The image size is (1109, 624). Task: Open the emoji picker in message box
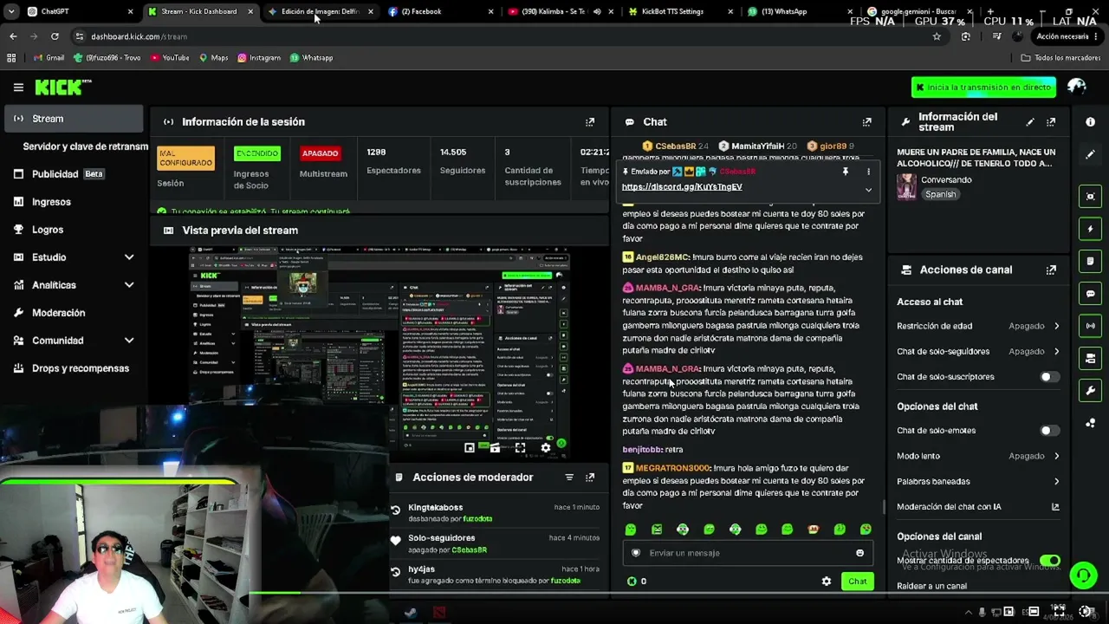(859, 553)
